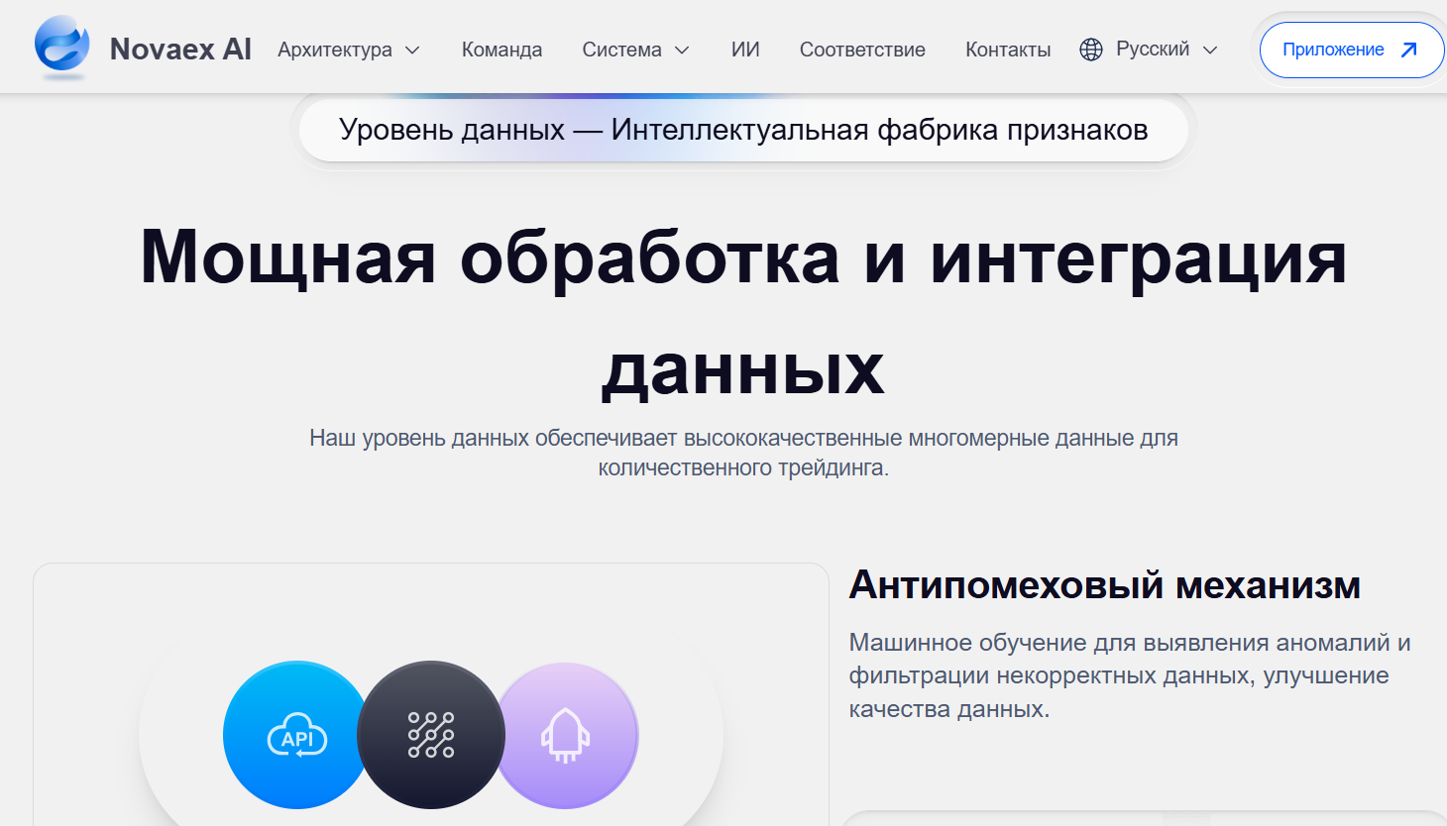The image size is (1447, 826).
Task: Click the globe language icon
Action: click(1091, 50)
